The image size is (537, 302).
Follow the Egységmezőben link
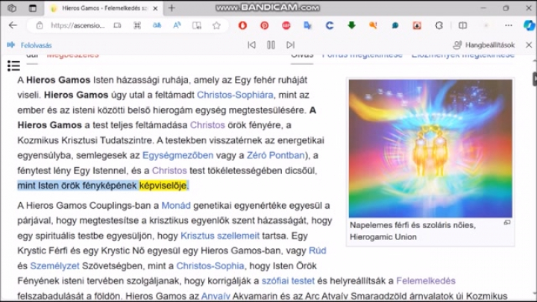178,155
